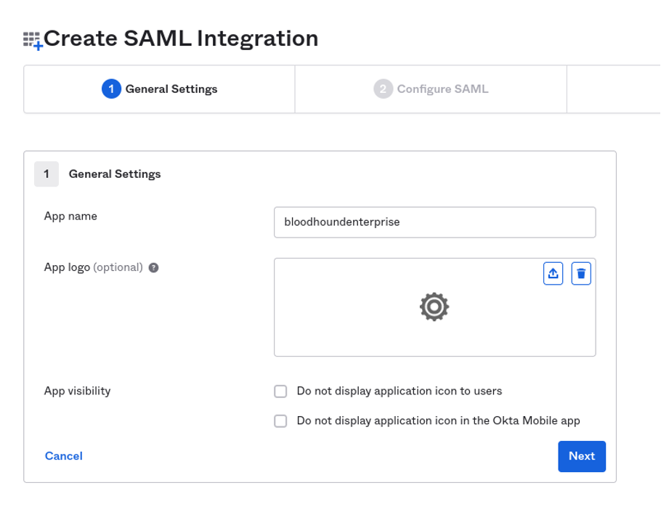
Task: Click the trash icon to delete logo
Action: pos(581,274)
